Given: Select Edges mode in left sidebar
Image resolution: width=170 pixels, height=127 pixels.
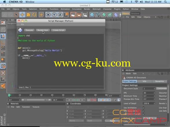Looking at the screenshot, I should 3,54.
